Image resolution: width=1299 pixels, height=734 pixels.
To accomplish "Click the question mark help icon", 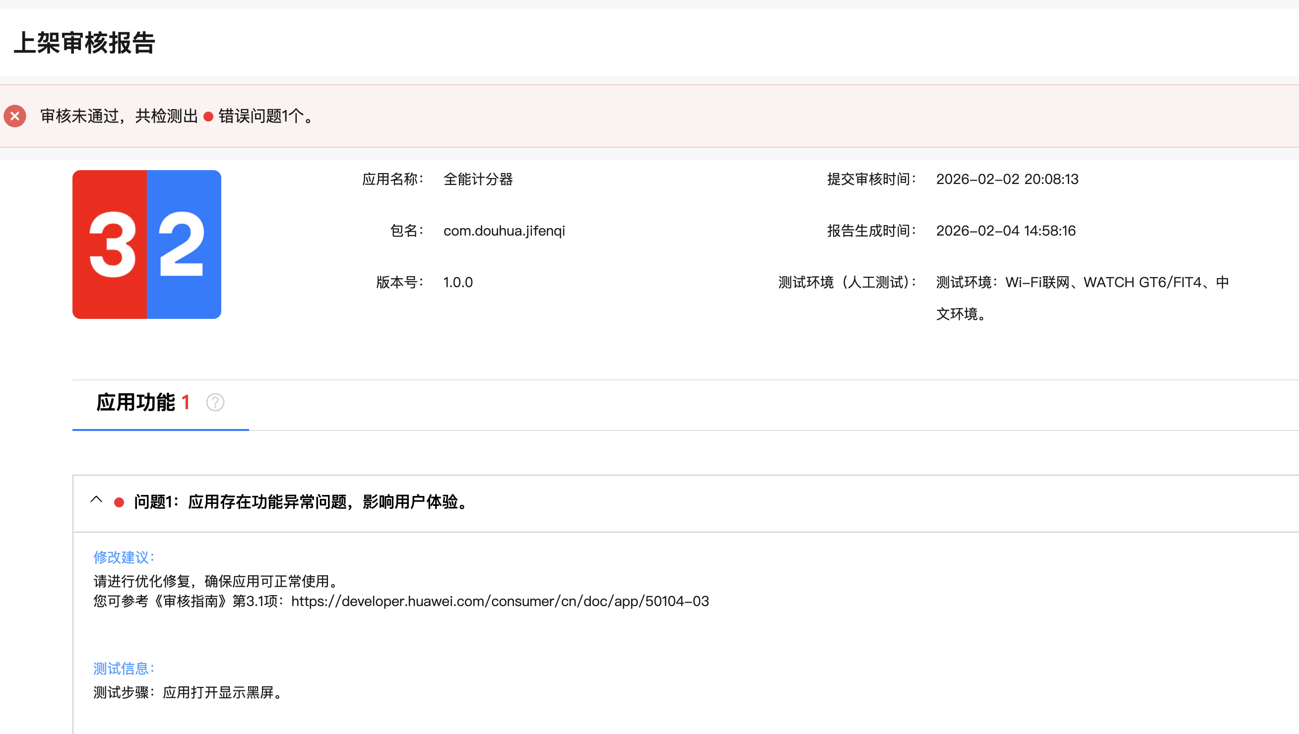I will [215, 402].
